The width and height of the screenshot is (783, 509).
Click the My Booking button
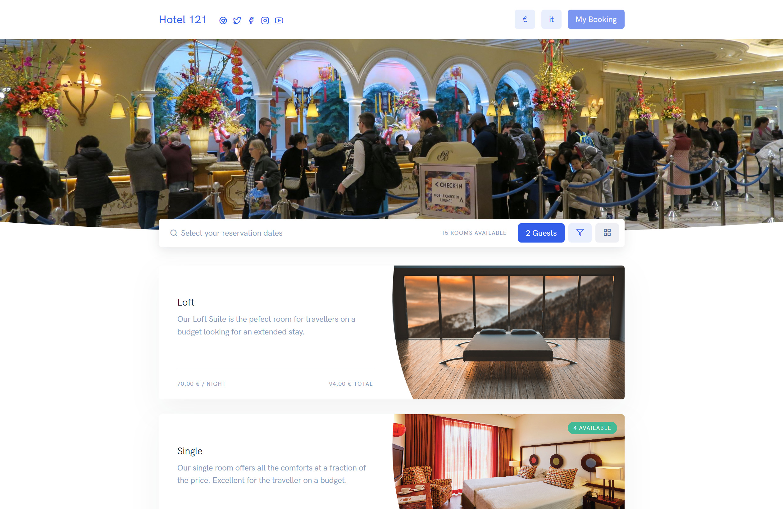pos(596,19)
